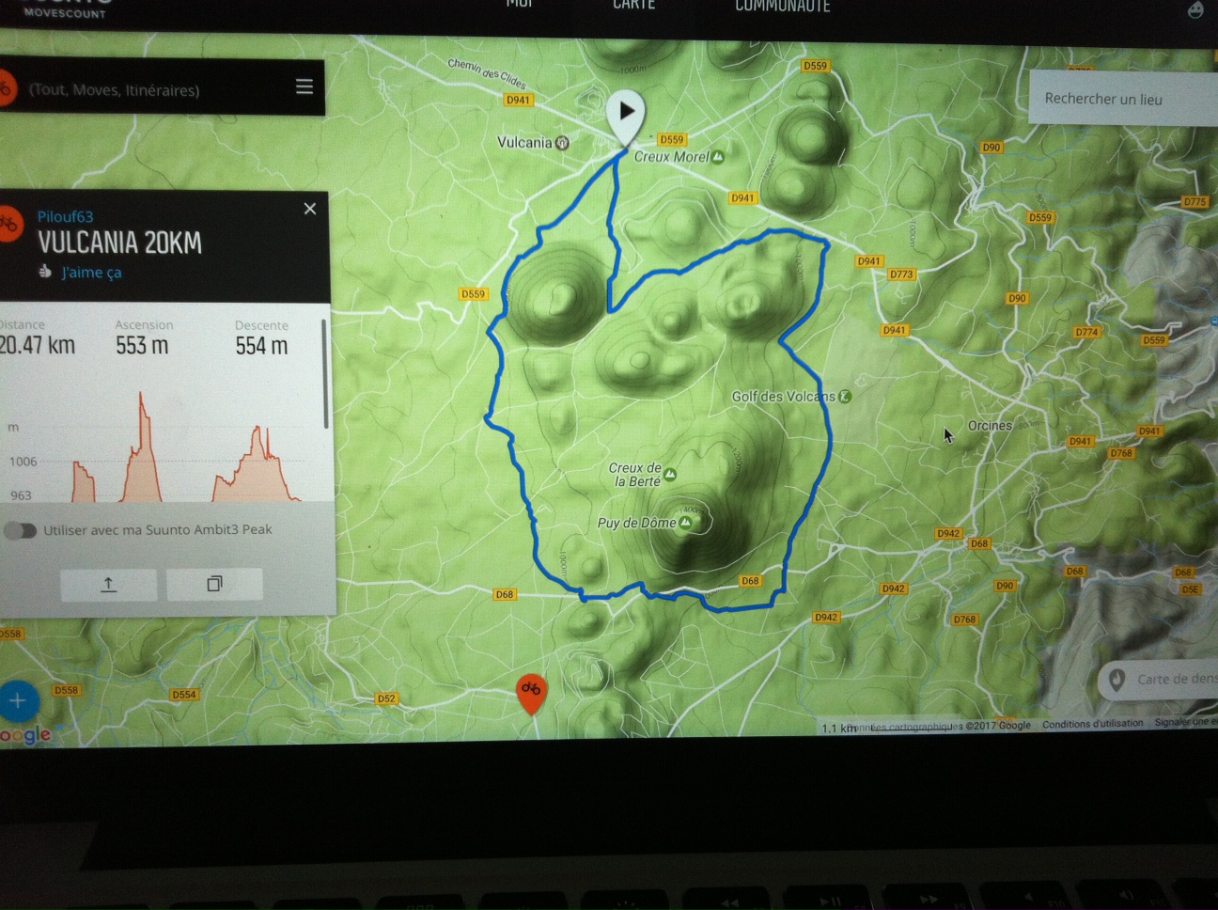
Task: Click the route panel vertical scrollbar
Action: pos(325,376)
